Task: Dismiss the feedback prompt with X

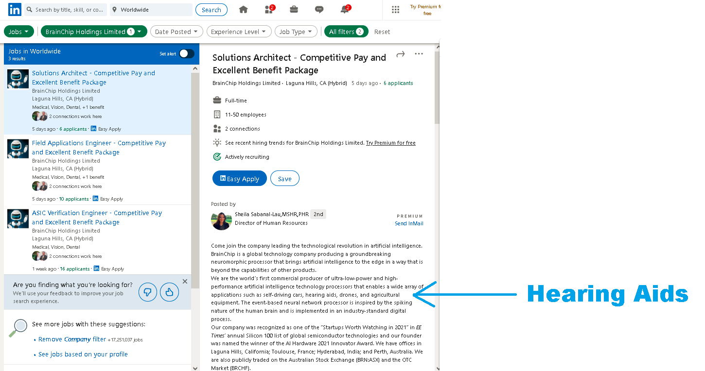Action: [185, 281]
